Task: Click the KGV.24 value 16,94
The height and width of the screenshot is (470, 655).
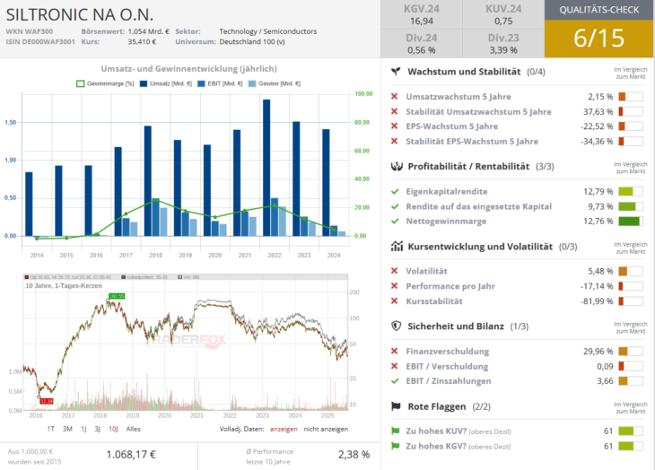Action: [x=422, y=22]
